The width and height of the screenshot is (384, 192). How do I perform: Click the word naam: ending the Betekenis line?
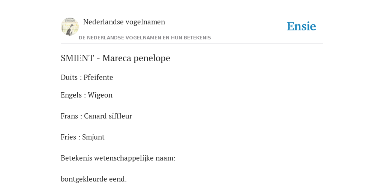tap(165, 158)
